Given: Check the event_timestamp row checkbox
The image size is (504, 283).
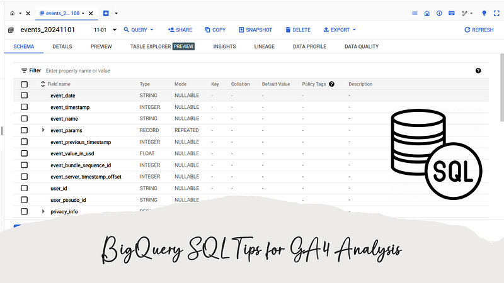Looking at the screenshot, I should pyautogui.click(x=24, y=107).
